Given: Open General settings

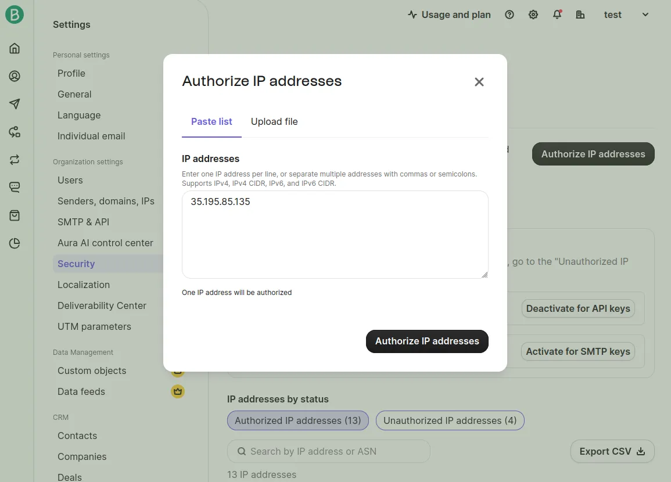Looking at the screenshot, I should click(74, 94).
